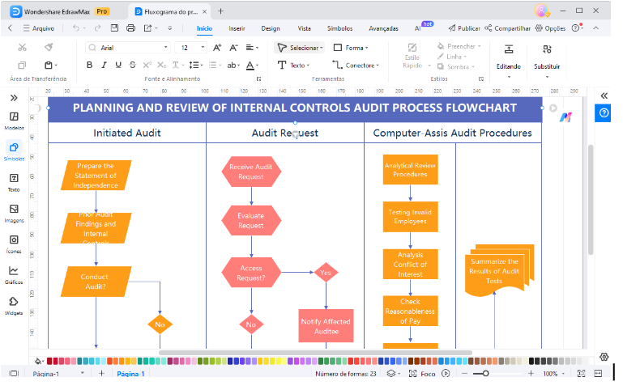The image size is (623, 390).
Task: Pick the first red color swatch in palette
Action: [x=49, y=361]
